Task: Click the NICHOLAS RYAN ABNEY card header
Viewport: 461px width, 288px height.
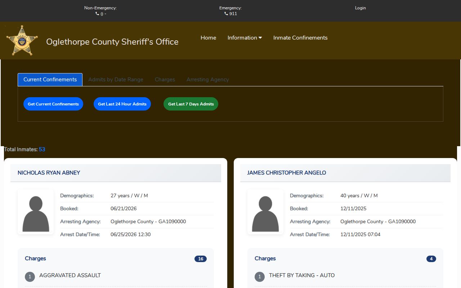Action: point(116,173)
